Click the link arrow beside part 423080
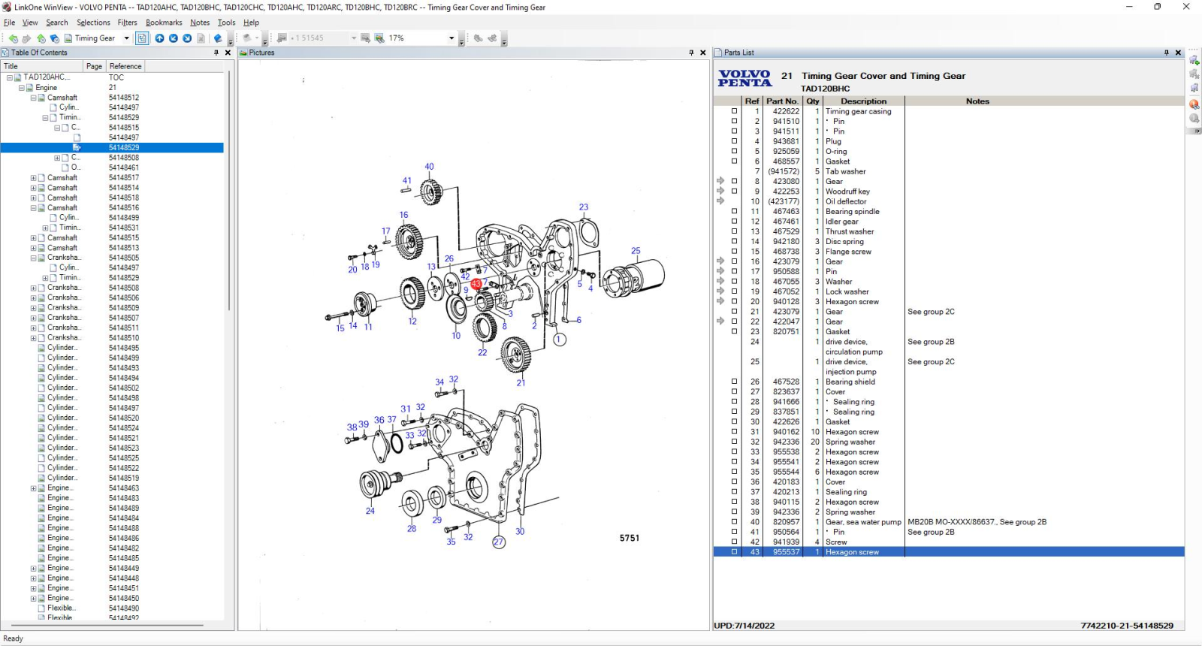Image resolution: width=1202 pixels, height=646 pixels. pyautogui.click(x=720, y=181)
